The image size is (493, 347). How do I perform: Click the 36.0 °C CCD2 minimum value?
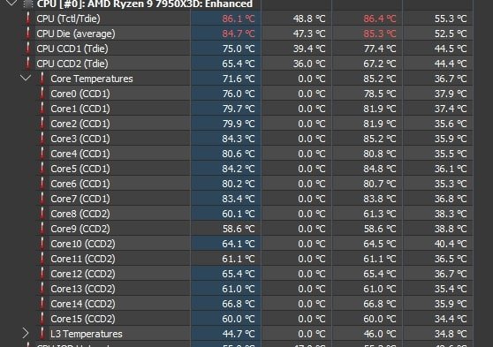[x=309, y=64]
